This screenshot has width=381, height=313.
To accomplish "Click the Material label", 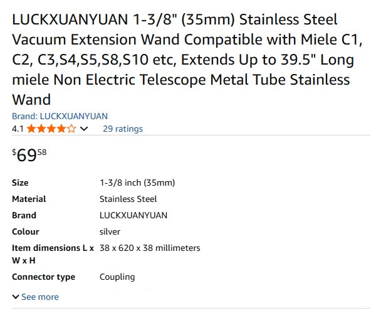I will click(29, 199).
